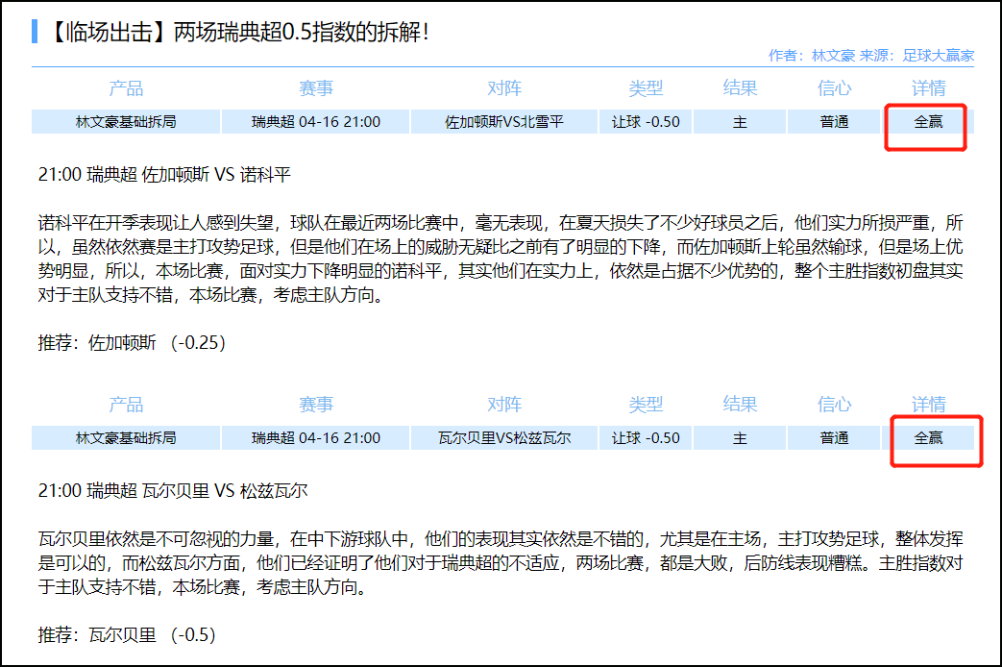1002x667 pixels.
Task: Click 类型 header of second table
Action: tap(646, 405)
